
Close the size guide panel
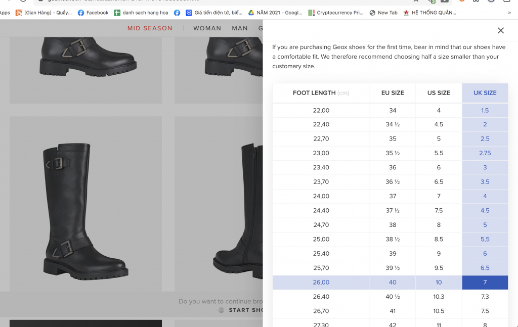[x=500, y=30]
